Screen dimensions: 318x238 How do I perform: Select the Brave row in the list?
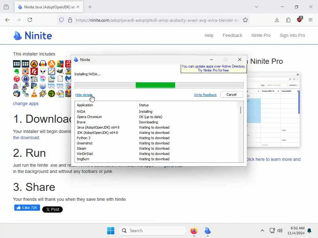pos(156,122)
